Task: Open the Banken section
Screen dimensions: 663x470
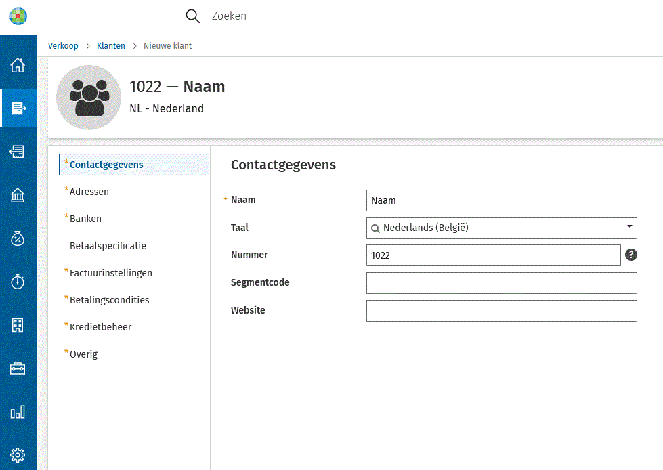Action: point(85,219)
